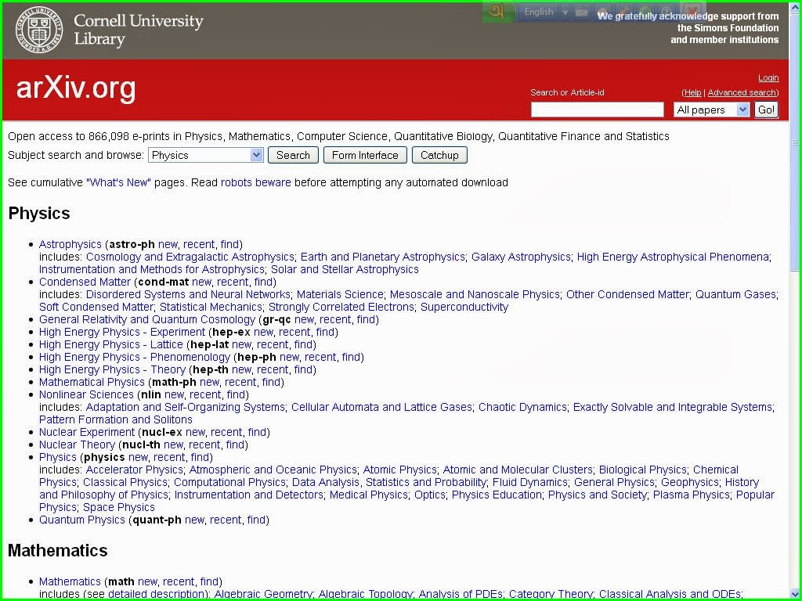Open Accelerator Physics link
Screen dimensions: 802x601
coord(134,470)
